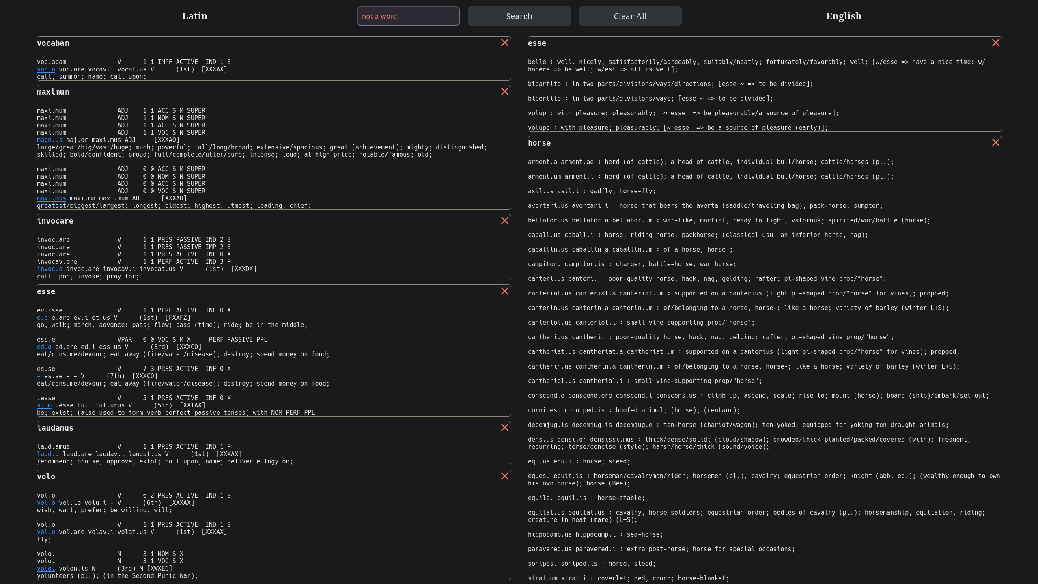
Task: Open the e.o link in esse card
Action: point(42,318)
